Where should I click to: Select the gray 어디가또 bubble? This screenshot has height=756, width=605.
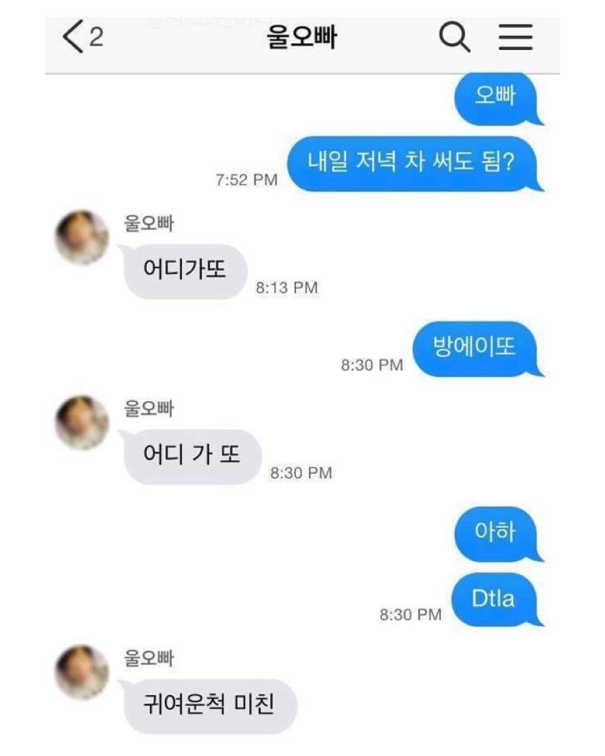pyautogui.click(x=183, y=271)
